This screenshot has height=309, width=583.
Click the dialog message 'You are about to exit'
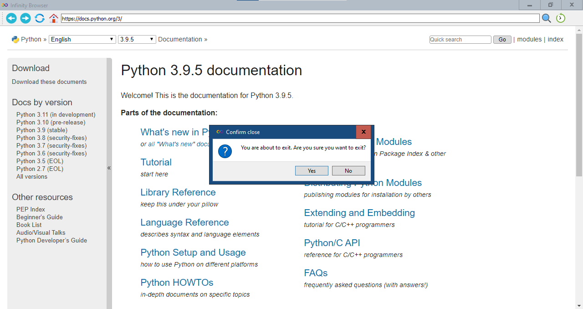(303, 148)
